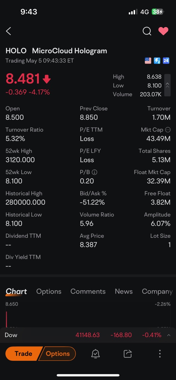
Task: Open the Mkt Cap more-options circle icon
Action: (x=168, y=130)
